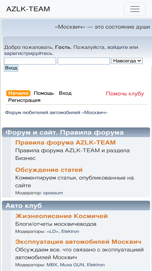Open the Вход menu item
Image resolution: width=152 pixels, height=271 pixels.
65,93
